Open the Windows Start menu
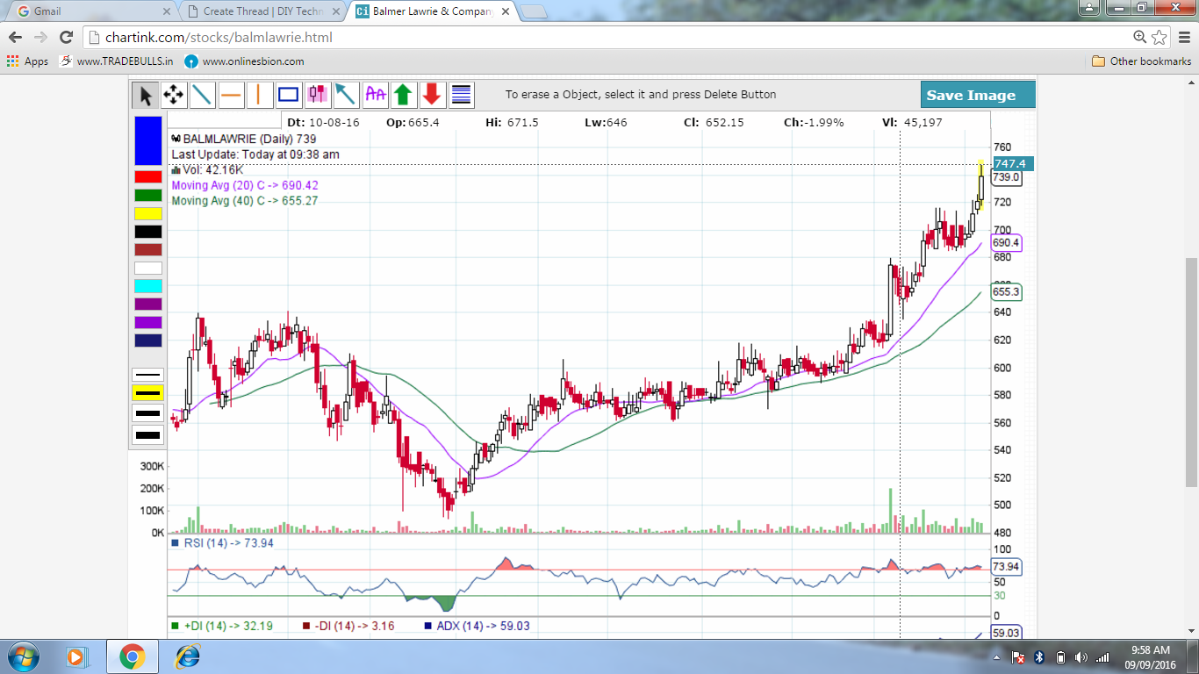1199x674 pixels. pyautogui.click(x=21, y=656)
